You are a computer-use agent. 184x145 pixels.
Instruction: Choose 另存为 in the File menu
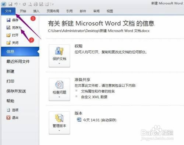[x=14, y=28]
